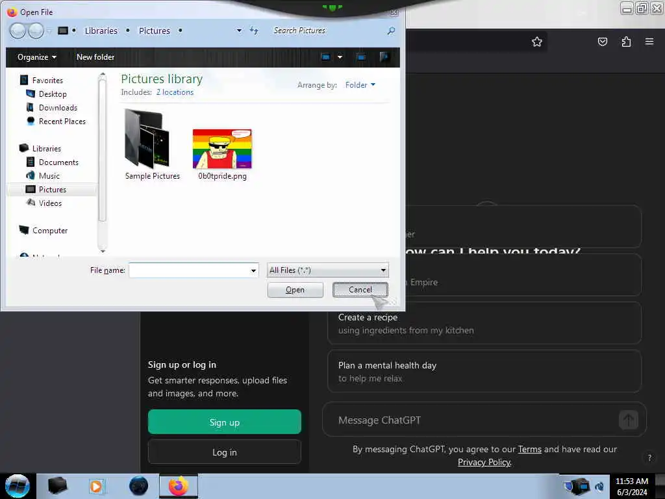The image size is (665, 499).
Task: Click the Forward navigation arrow in Open File dialog
Action: [36, 31]
